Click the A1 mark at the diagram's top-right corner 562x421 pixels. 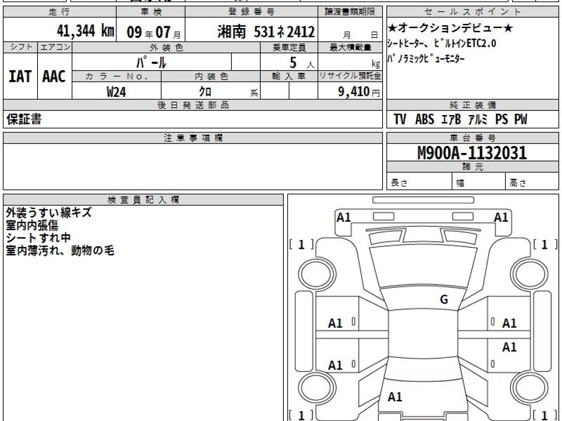(501, 217)
